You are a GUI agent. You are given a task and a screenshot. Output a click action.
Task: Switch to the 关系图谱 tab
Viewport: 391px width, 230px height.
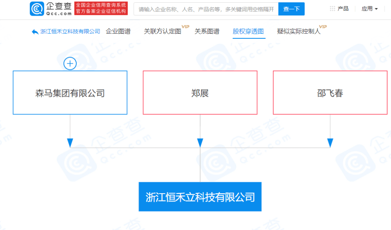click(207, 31)
